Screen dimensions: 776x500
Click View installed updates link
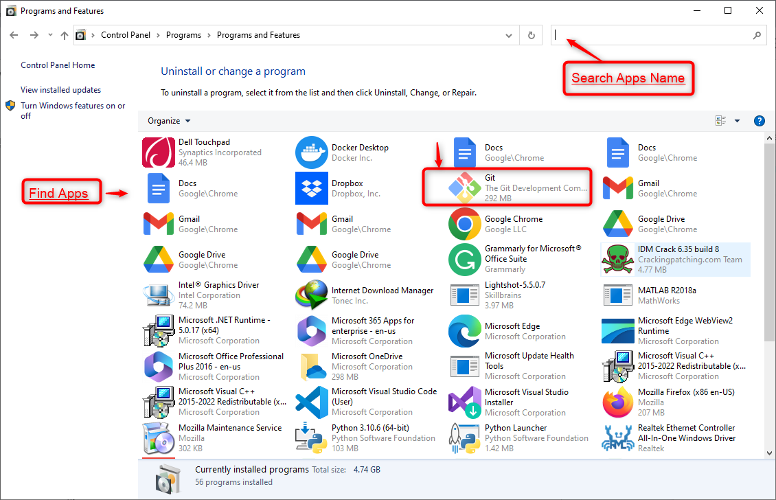(60, 90)
